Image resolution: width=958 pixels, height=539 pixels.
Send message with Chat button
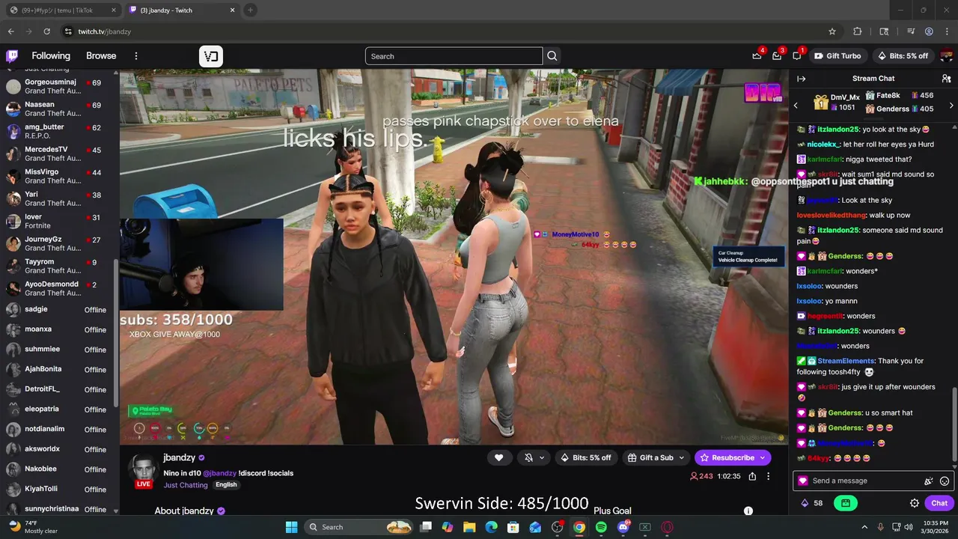pos(939,503)
